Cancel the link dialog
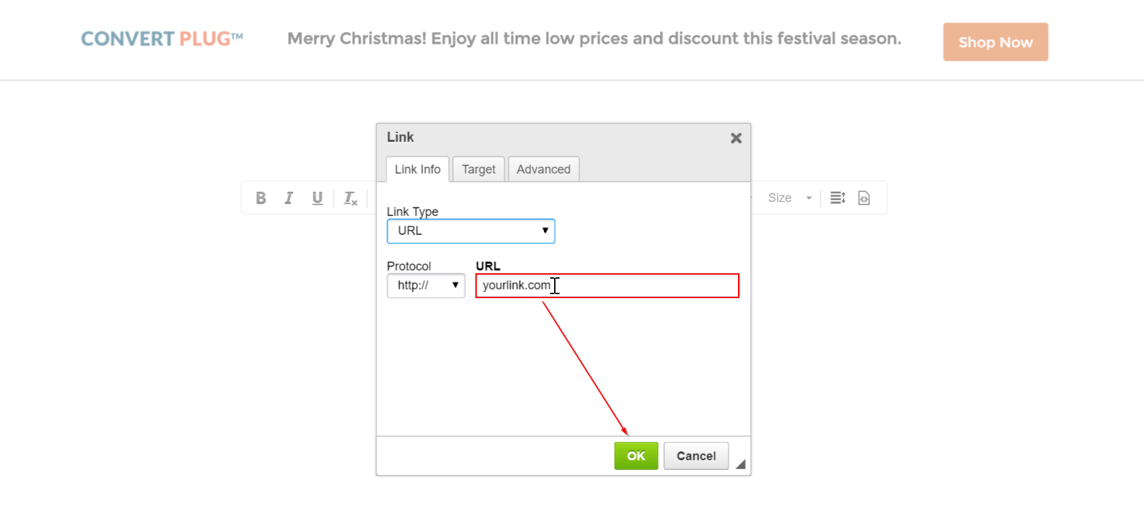 [696, 456]
